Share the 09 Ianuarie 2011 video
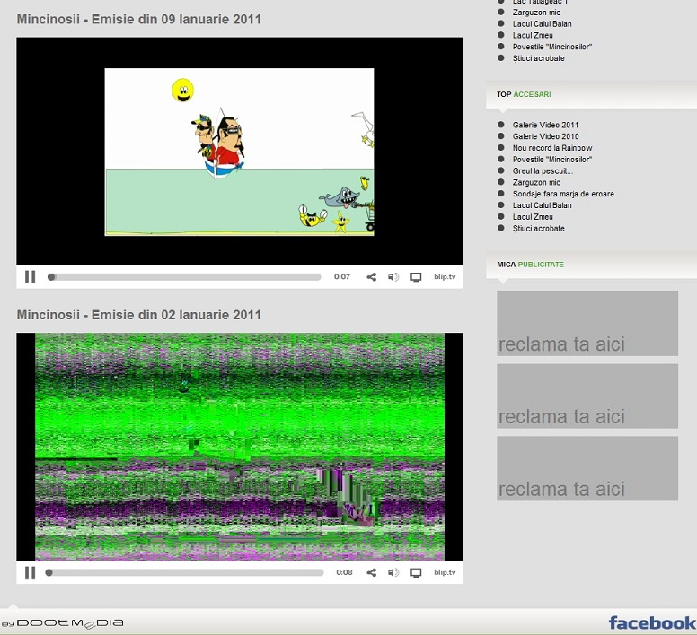Screen dimensions: 697x635 [372, 277]
